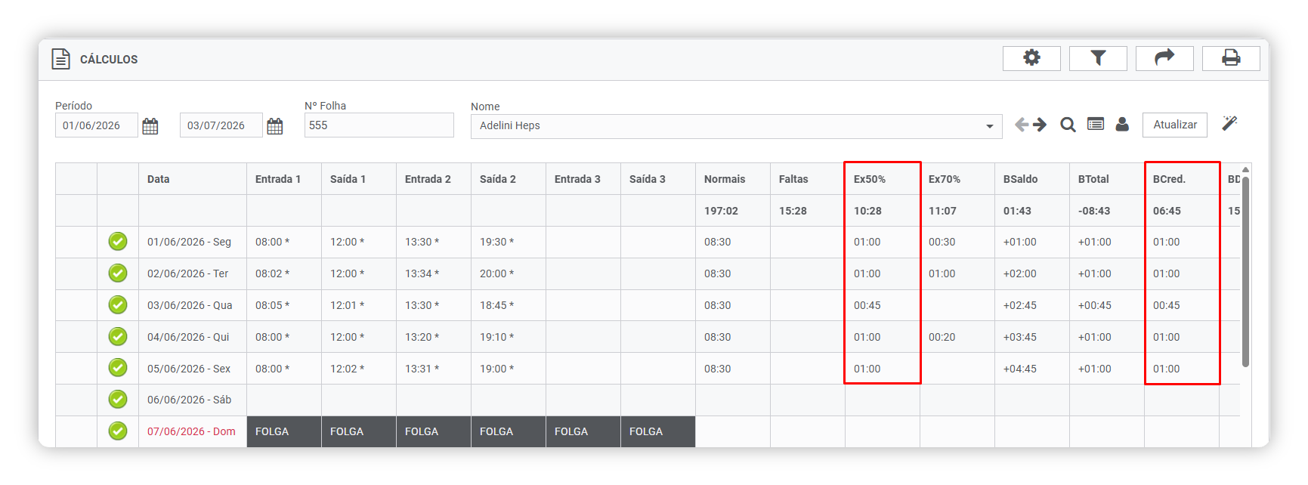Click green check for 03/06/2026 - Qua
1308x485 pixels.
pyautogui.click(x=118, y=305)
